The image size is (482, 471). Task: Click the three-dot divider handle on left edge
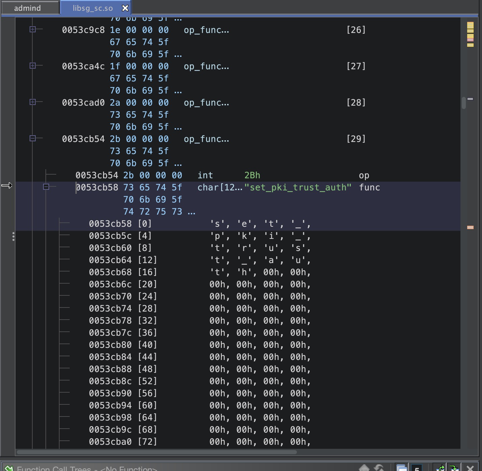pyautogui.click(x=13, y=237)
